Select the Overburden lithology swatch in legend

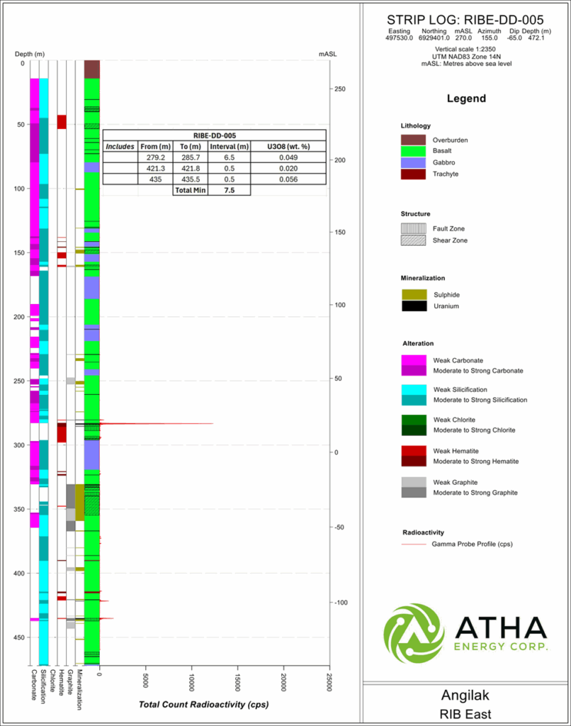point(414,140)
